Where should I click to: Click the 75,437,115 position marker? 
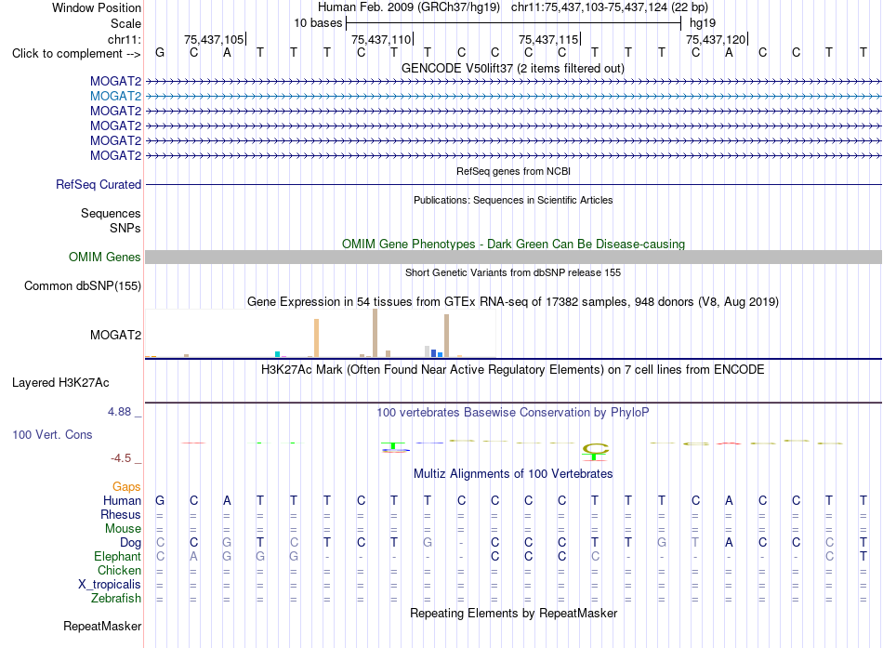(x=549, y=39)
